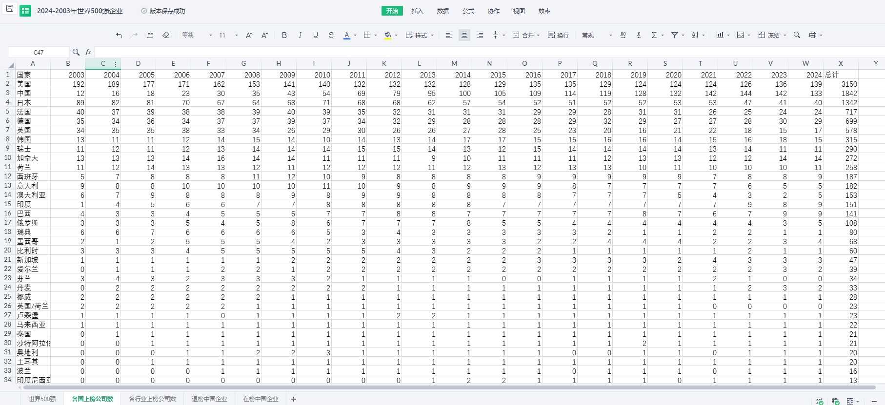The width and height of the screenshot is (885, 405).
Task: Open the 插入 menu tab
Action: [417, 11]
